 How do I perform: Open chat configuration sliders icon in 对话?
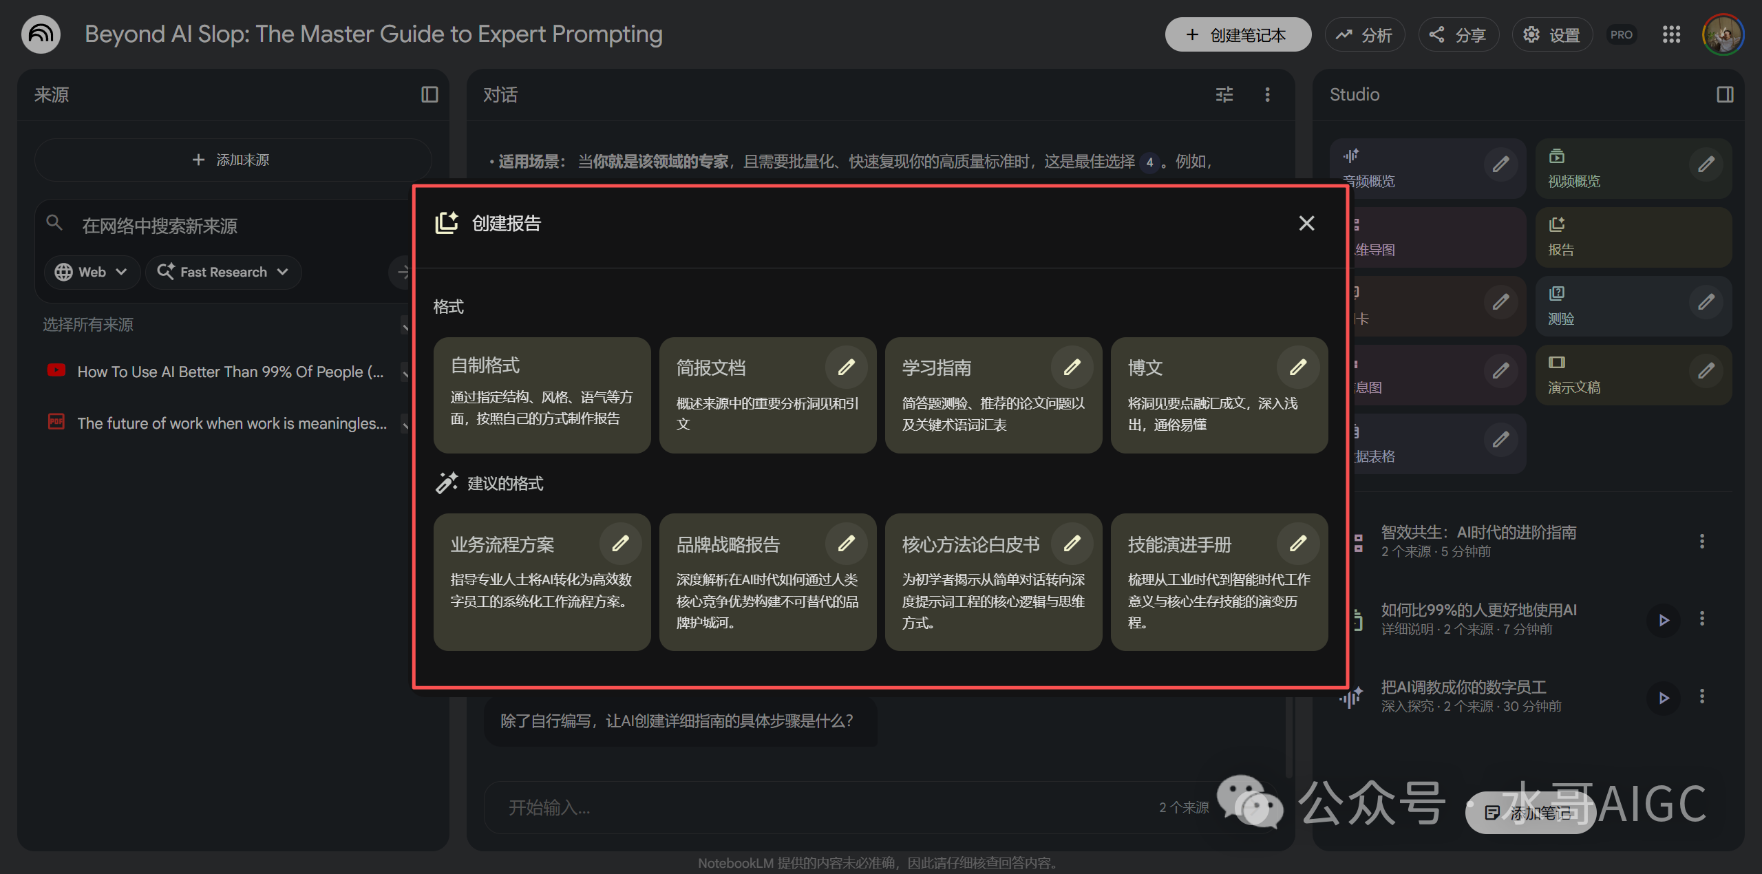1224,94
